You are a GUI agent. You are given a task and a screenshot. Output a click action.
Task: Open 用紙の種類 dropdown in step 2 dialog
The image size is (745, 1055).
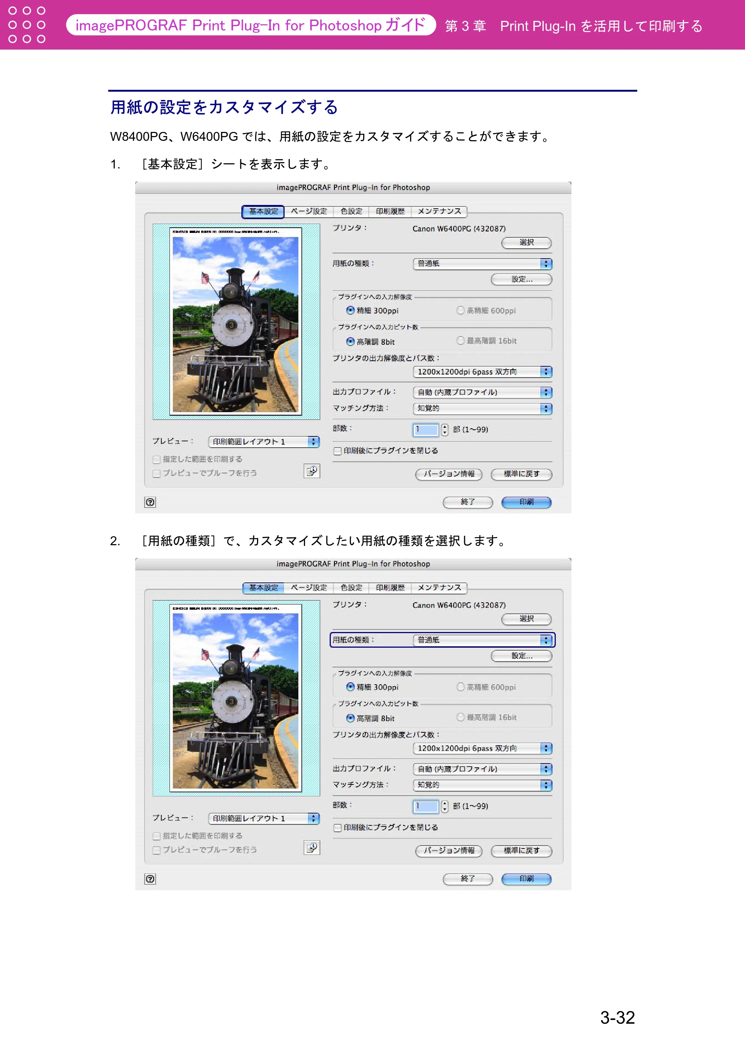[x=482, y=640]
